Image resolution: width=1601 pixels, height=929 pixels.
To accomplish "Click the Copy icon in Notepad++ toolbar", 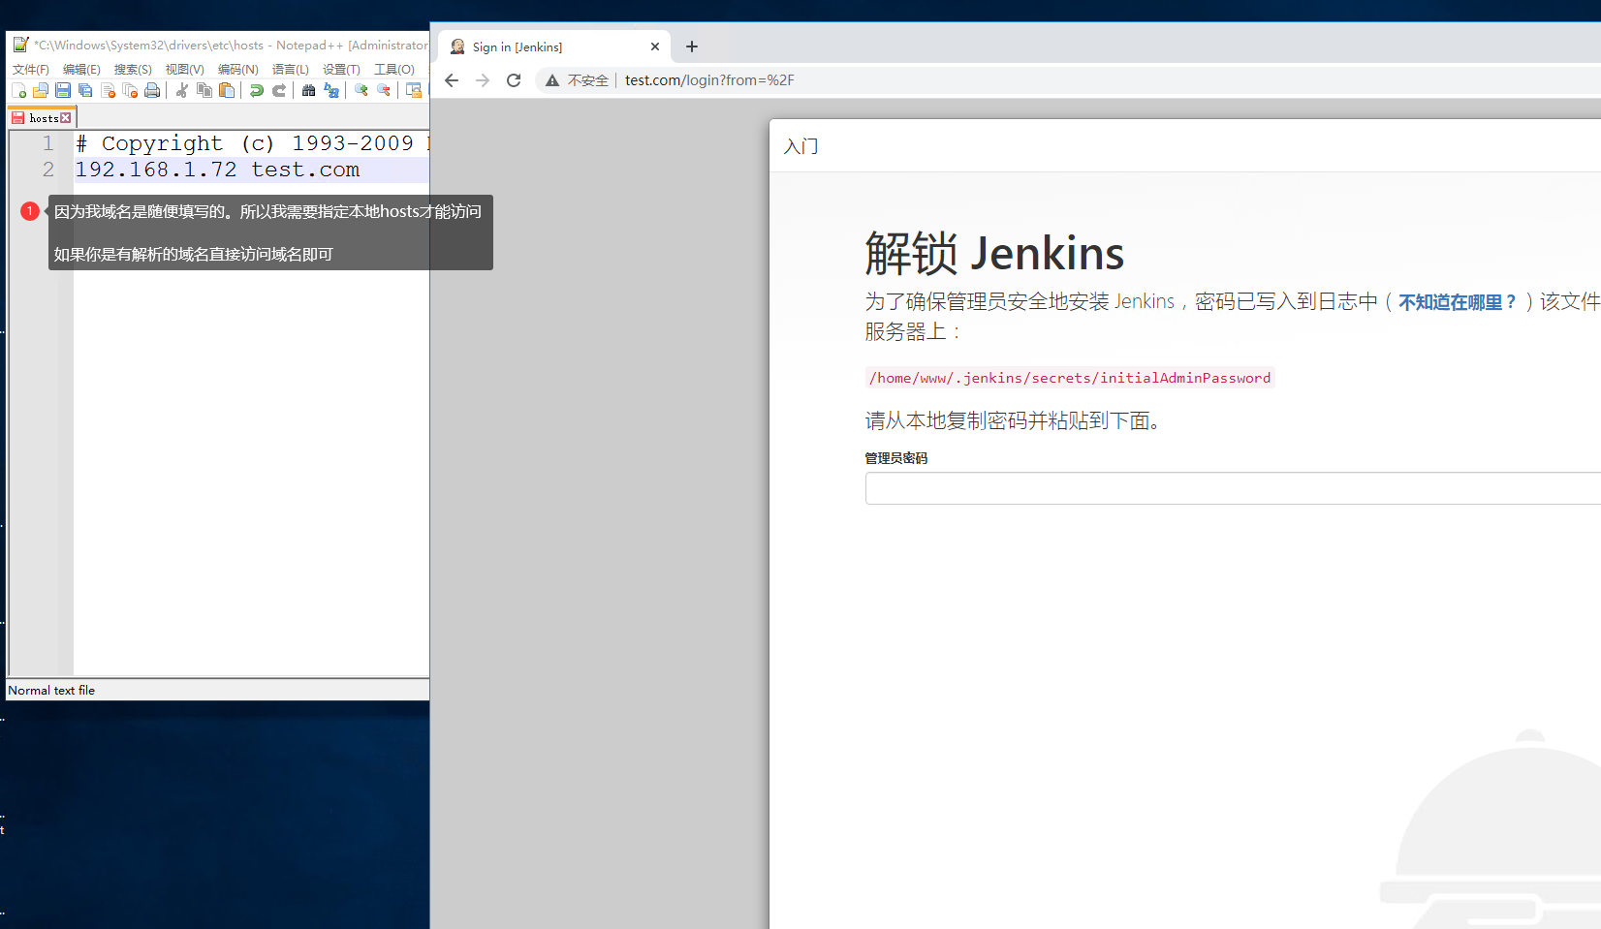I will (x=204, y=90).
